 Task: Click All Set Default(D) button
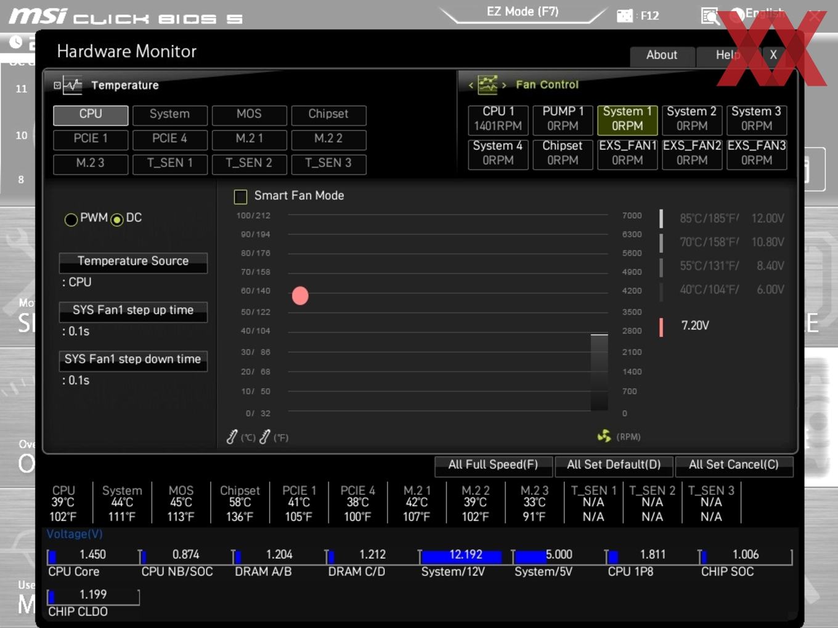(614, 465)
